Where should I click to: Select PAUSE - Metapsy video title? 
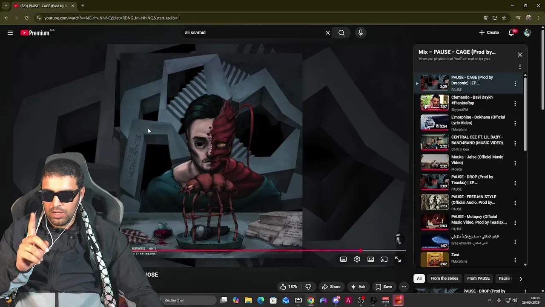coord(479,220)
